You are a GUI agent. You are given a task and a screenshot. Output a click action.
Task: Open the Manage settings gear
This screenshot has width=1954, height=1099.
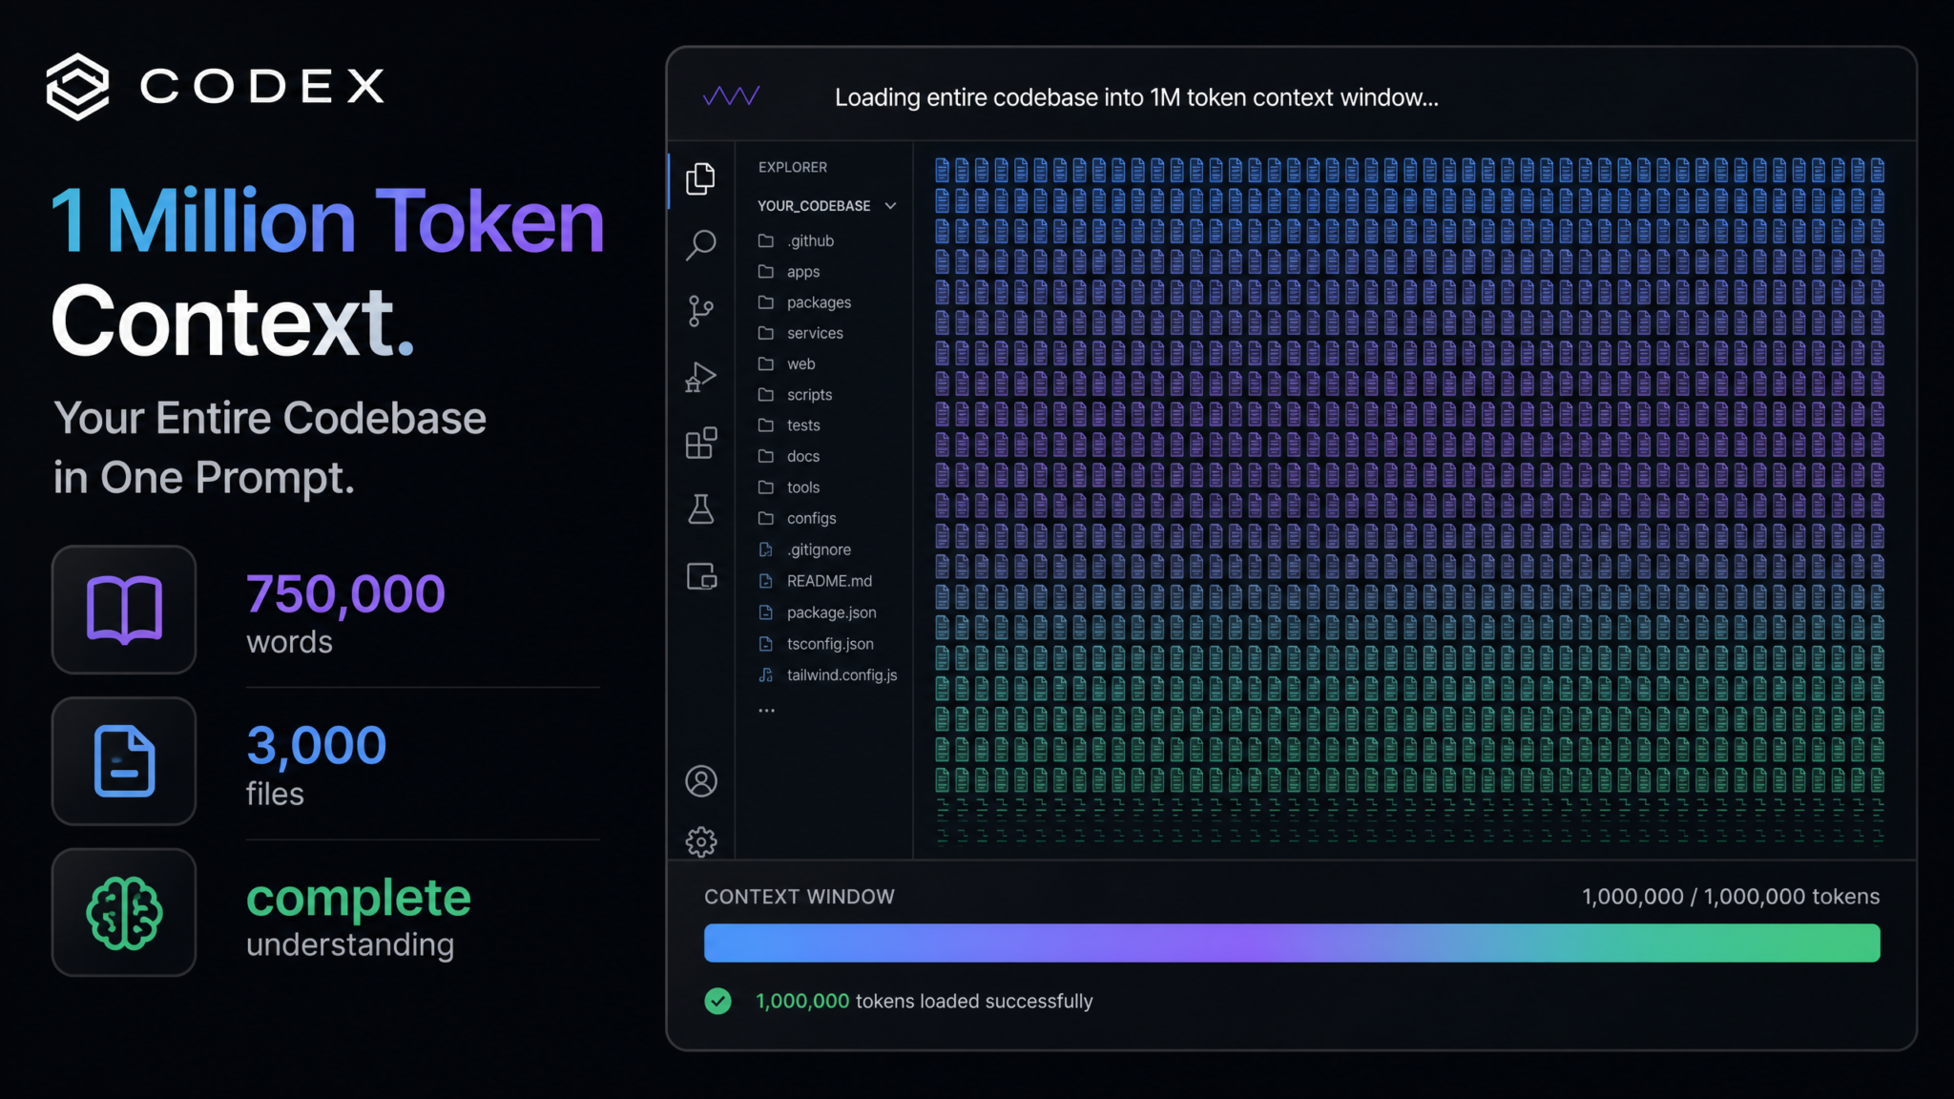(x=701, y=841)
